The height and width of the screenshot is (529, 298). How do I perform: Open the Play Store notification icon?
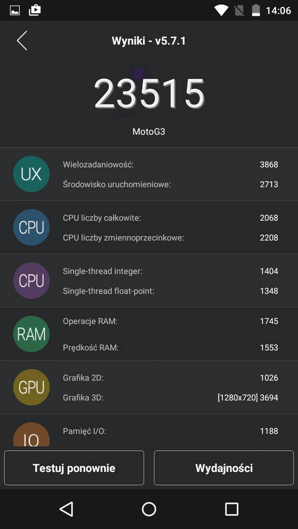[x=35, y=11]
